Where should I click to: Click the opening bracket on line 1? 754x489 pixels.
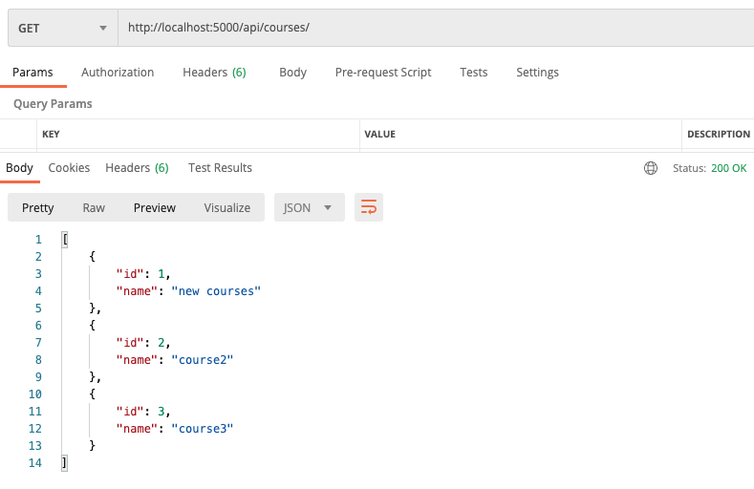(x=65, y=239)
